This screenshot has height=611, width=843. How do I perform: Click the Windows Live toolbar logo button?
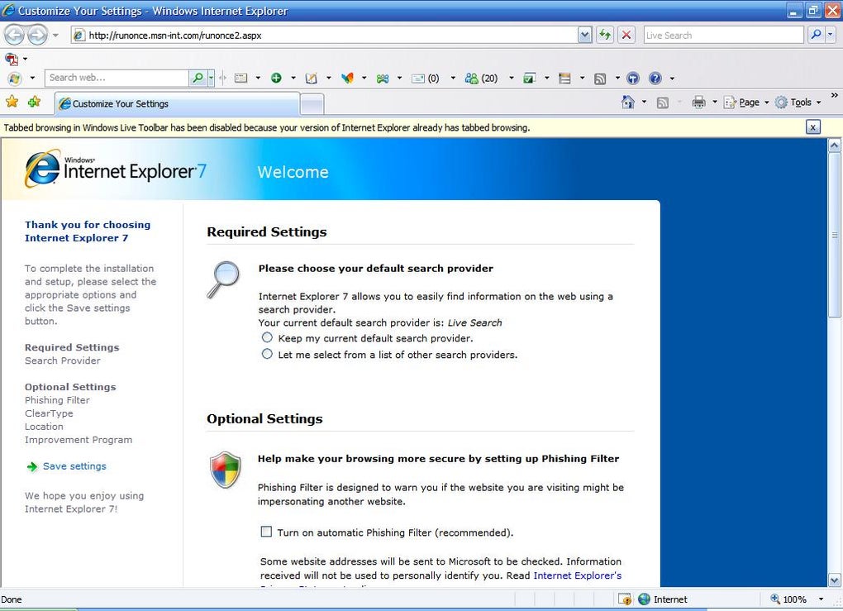tap(15, 79)
